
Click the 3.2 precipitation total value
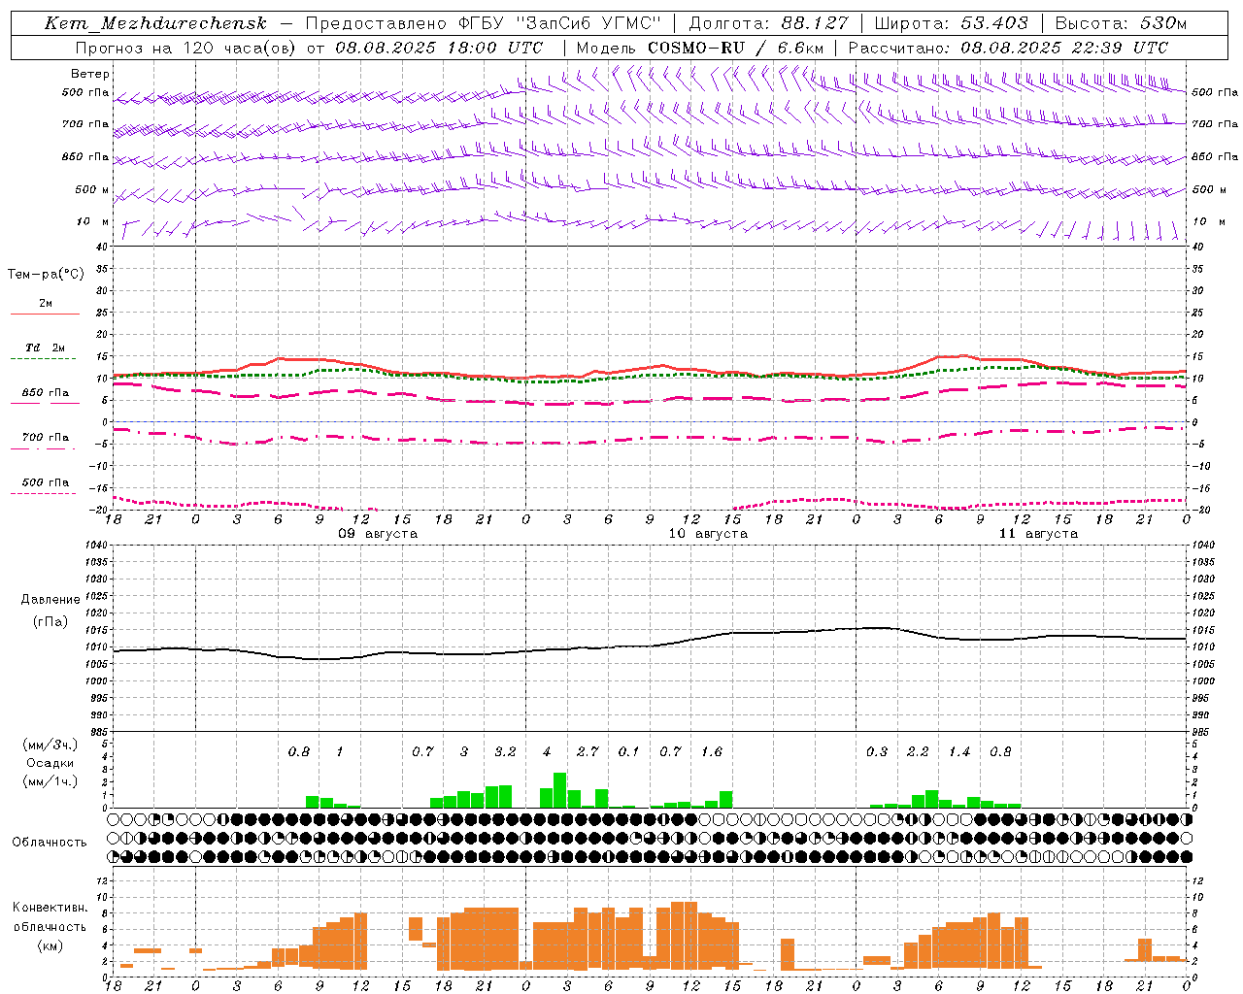[x=505, y=752]
